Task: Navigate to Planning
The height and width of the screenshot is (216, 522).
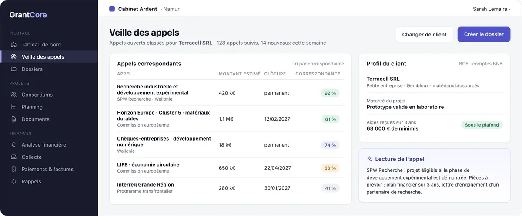Action: pos(49,107)
